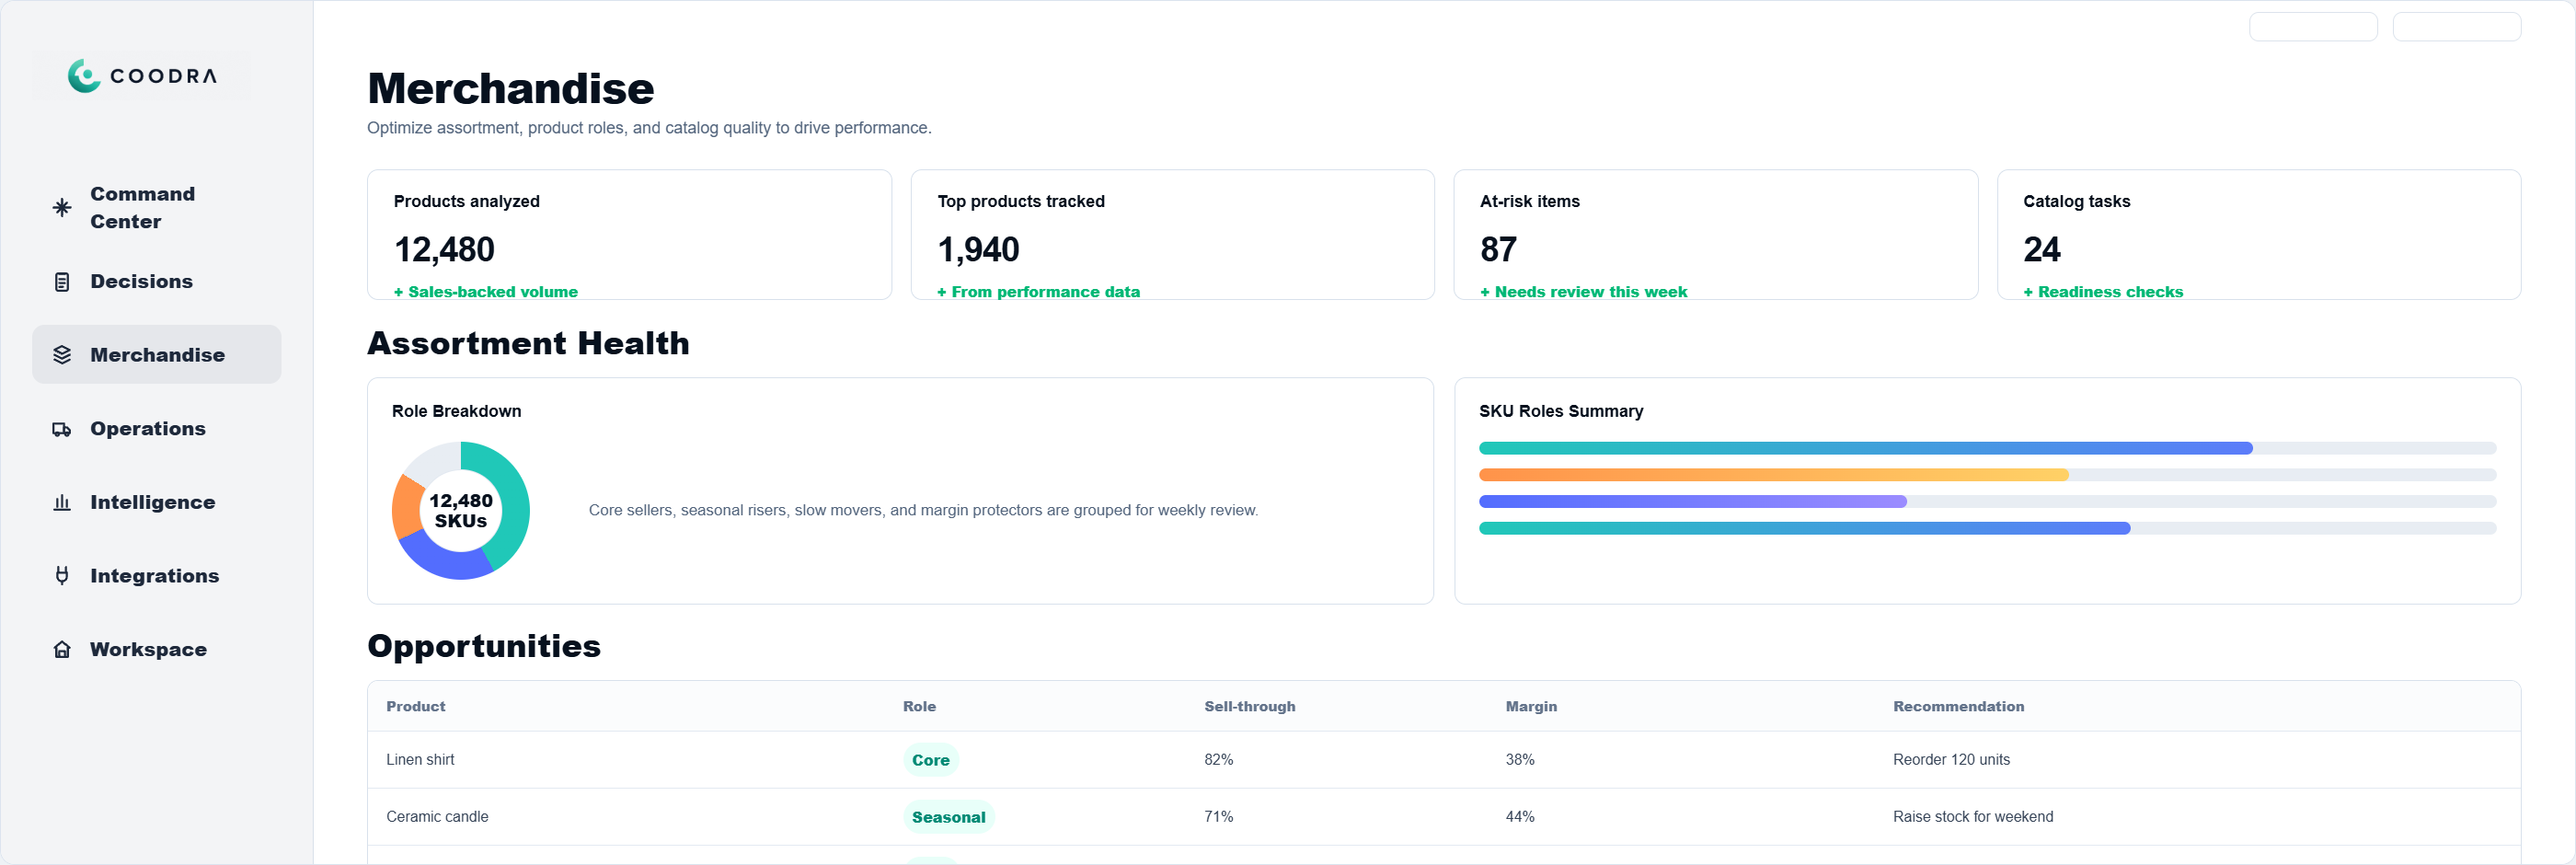The image size is (2576, 865).
Task: Click the '+ From performance data' label
Action: pyautogui.click(x=1038, y=292)
